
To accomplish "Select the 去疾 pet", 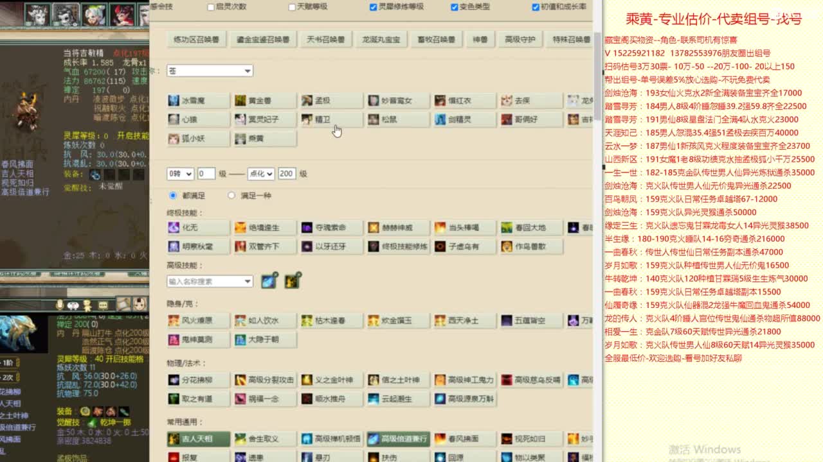I will coord(530,101).
